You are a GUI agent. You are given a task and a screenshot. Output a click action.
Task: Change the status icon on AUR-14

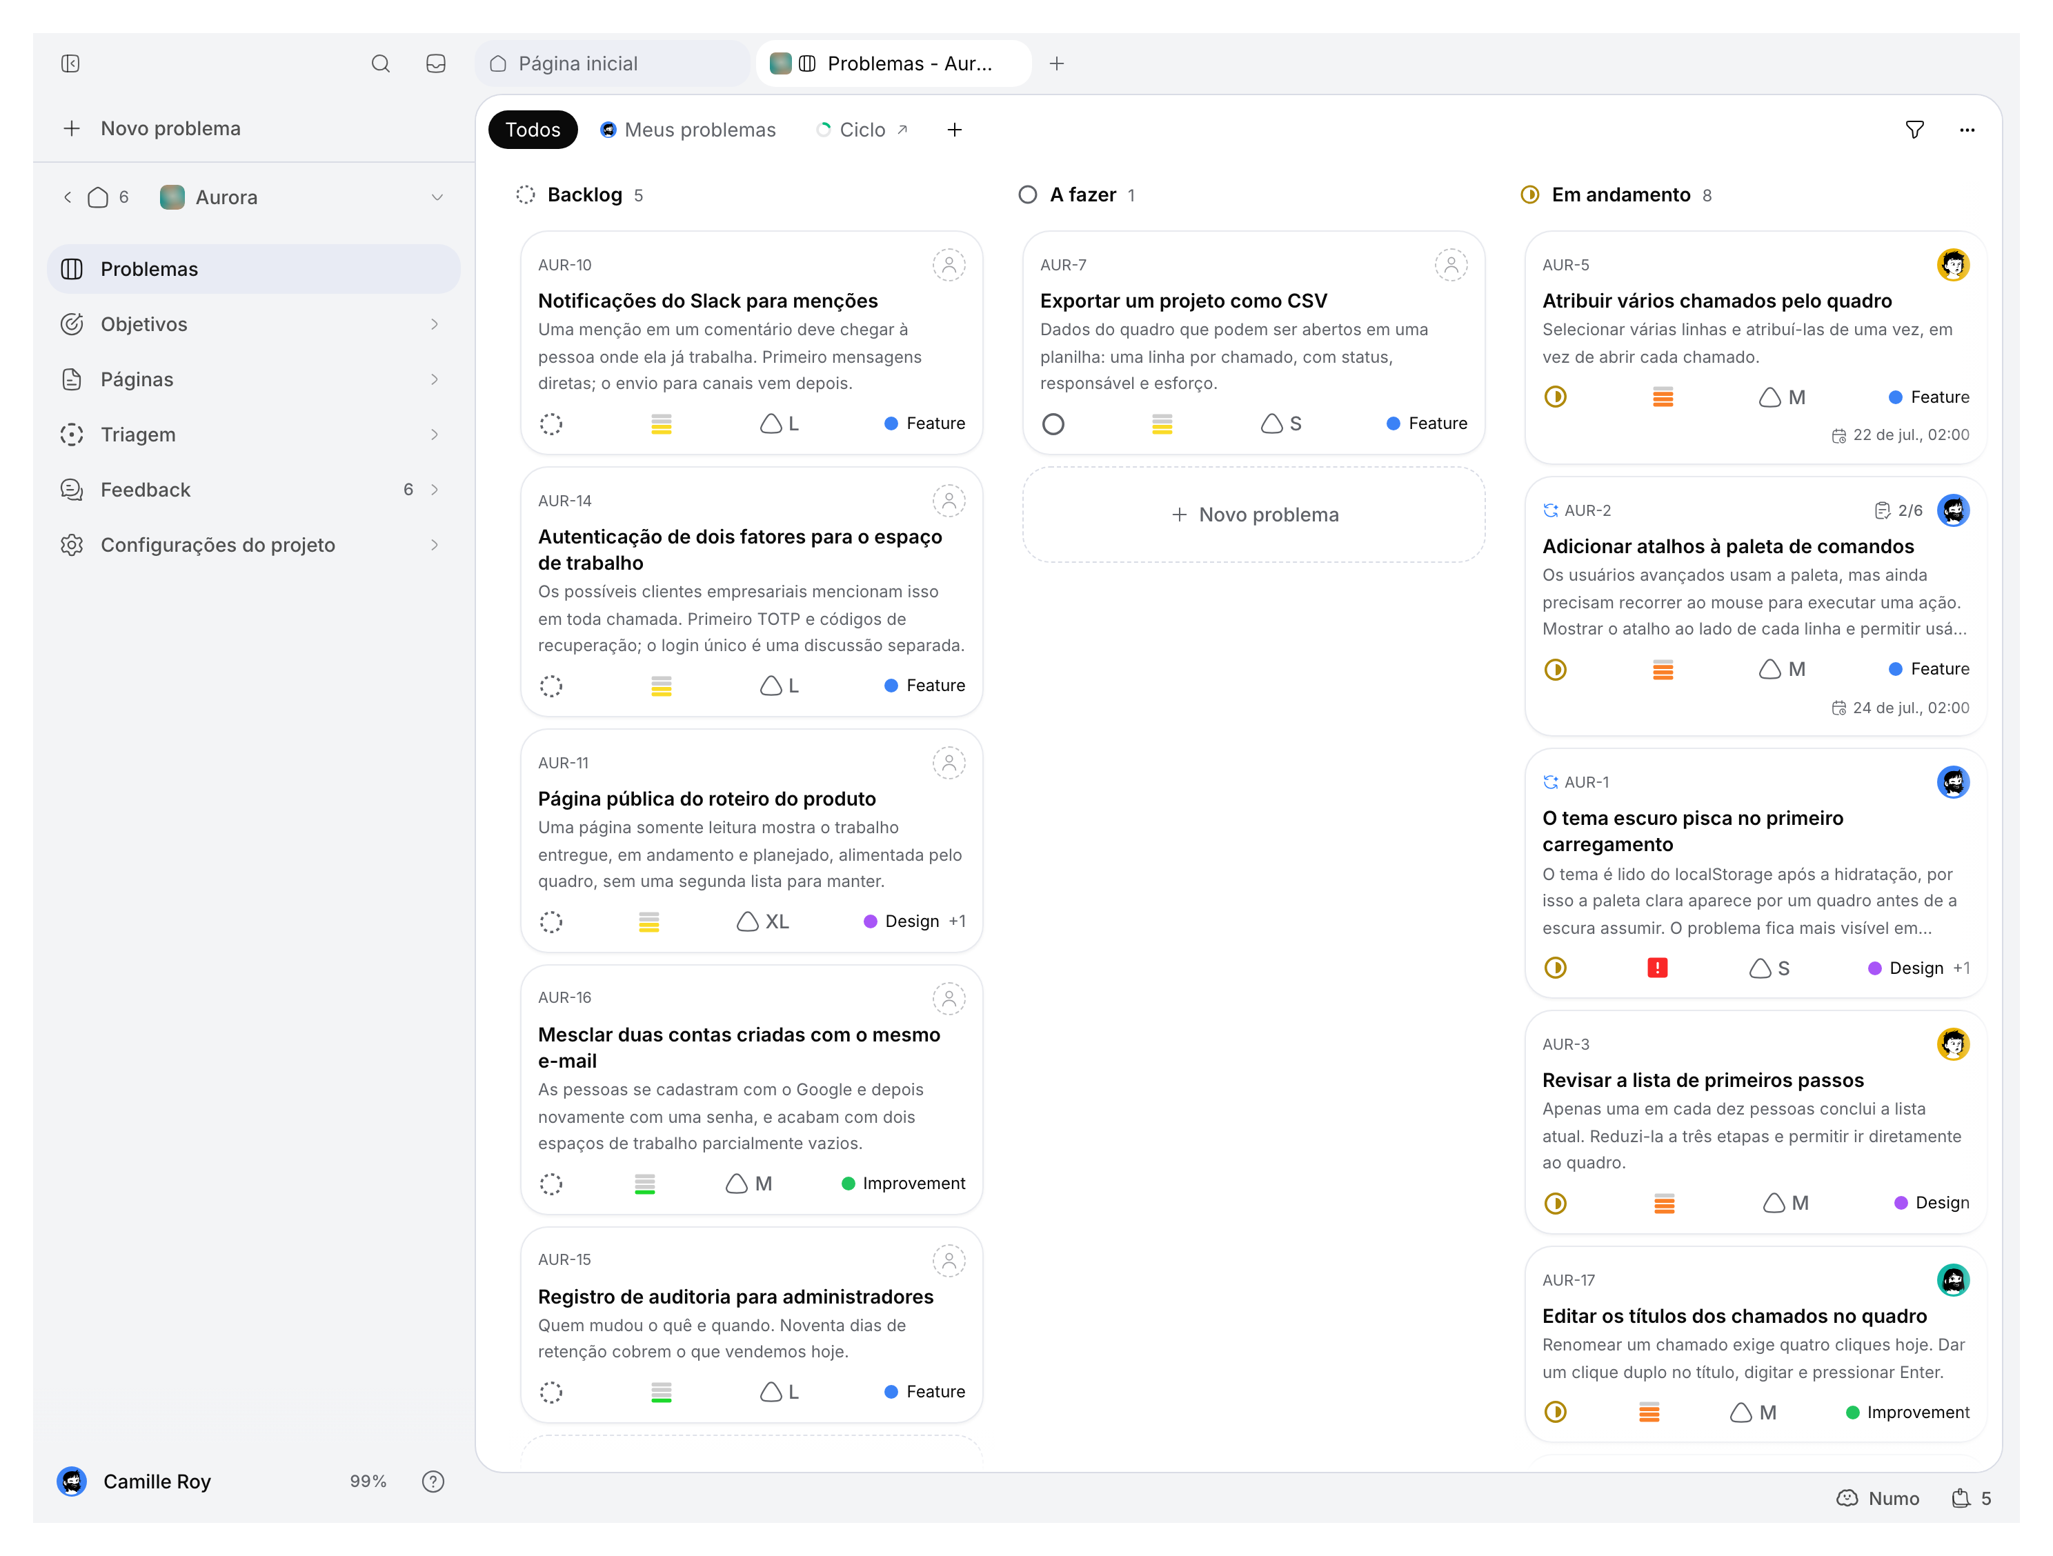tap(551, 686)
